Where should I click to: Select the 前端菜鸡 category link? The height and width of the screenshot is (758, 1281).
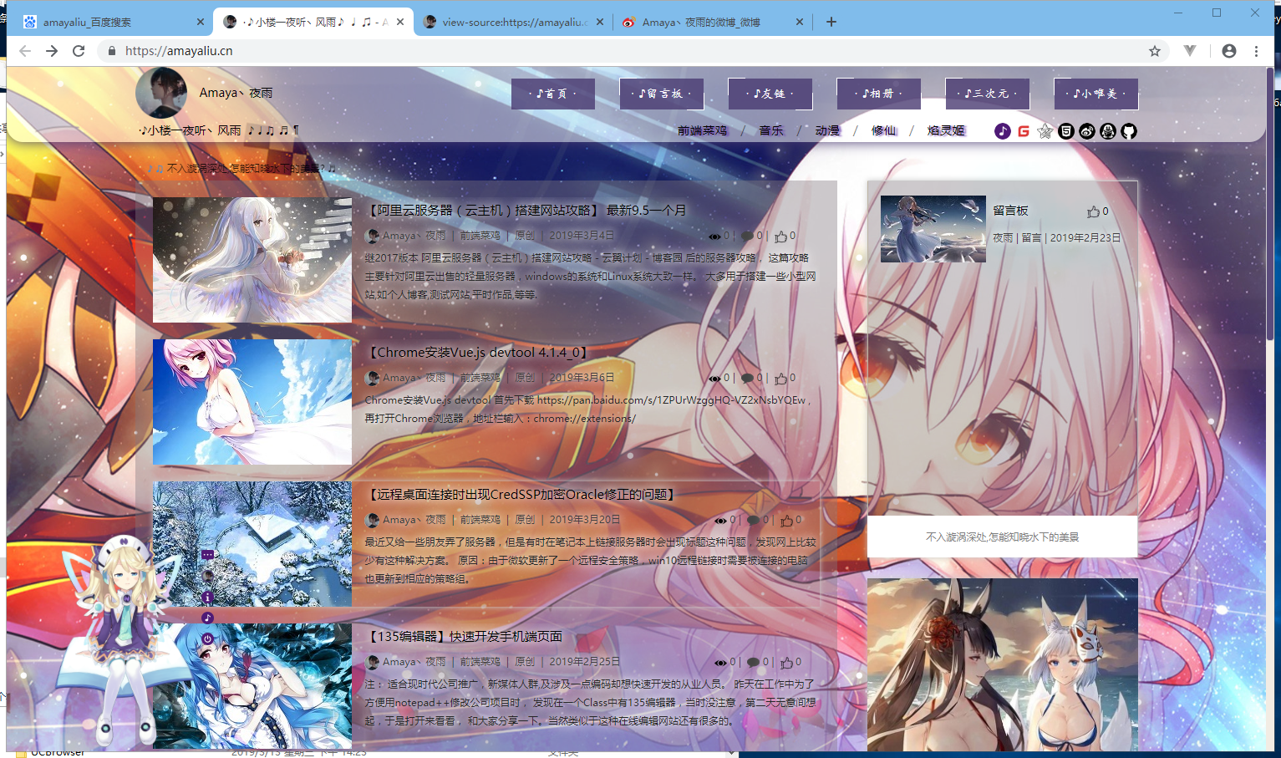(x=702, y=131)
